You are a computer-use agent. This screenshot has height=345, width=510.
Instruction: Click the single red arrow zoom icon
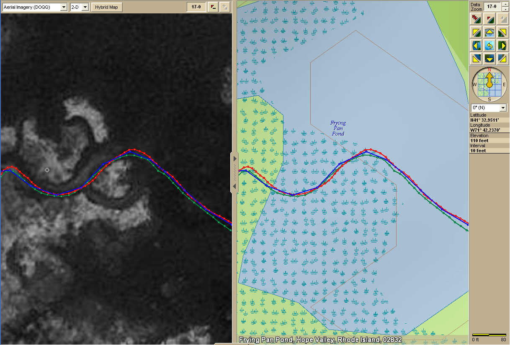coord(489,19)
